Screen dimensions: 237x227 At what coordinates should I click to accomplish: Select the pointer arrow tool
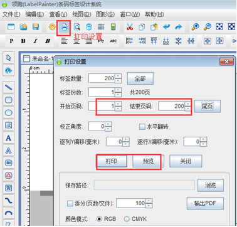9,58
